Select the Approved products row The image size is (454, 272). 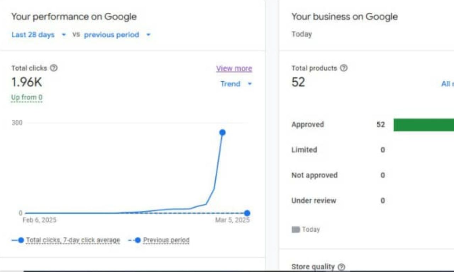(308, 125)
